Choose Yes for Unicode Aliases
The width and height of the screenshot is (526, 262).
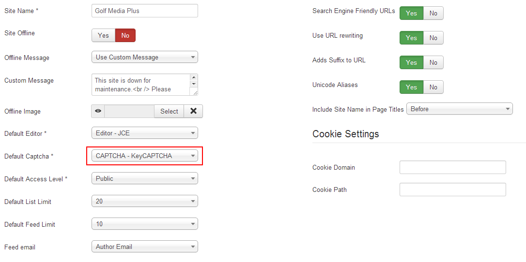411,87
